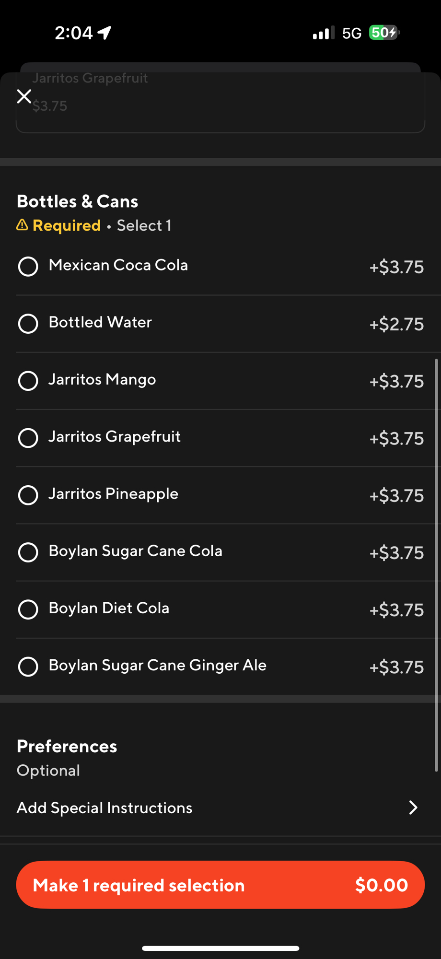Select the Mexican Coca Cola radio button
The width and height of the screenshot is (441, 959).
28,267
